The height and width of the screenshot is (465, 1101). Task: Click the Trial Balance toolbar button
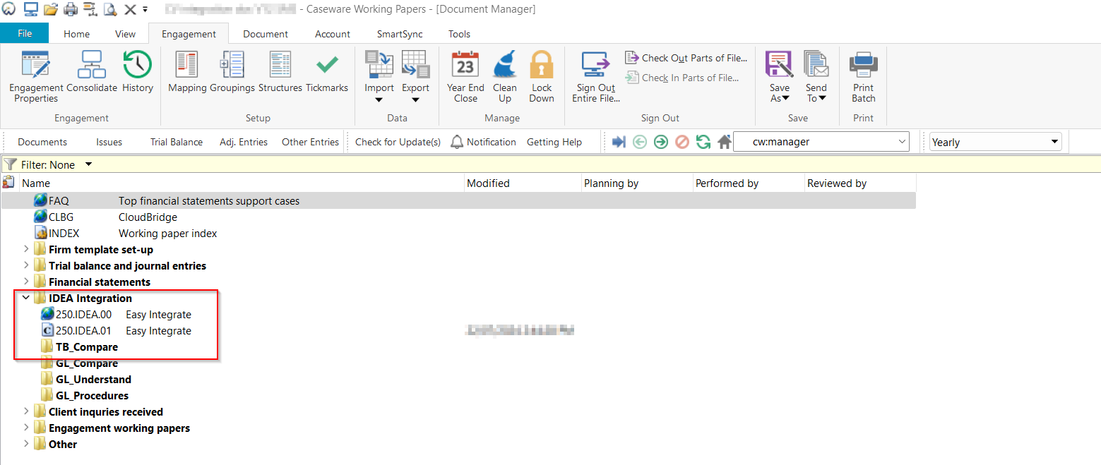pyautogui.click(x=177, y=142)
